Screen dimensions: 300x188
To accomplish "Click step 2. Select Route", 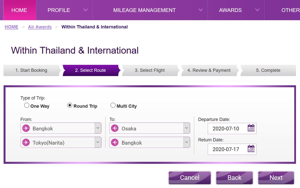I will pos(90,70).
